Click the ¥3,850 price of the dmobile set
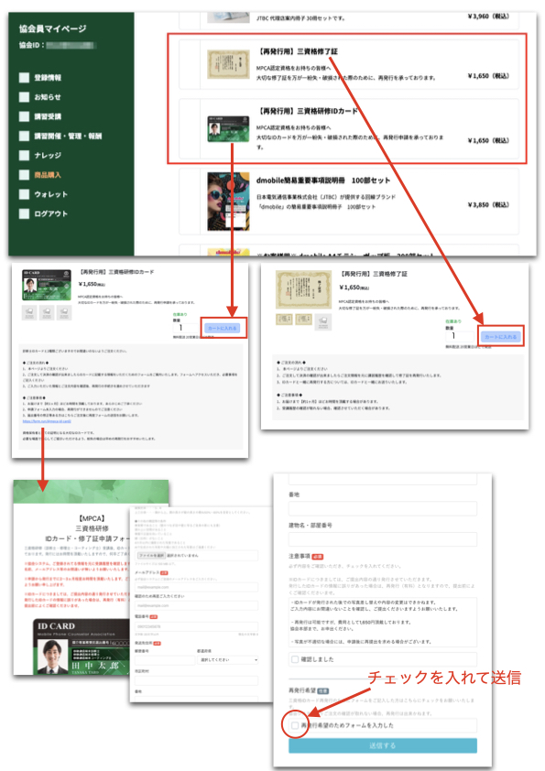Viewport: 545px width, 771px height. point(488,204)
